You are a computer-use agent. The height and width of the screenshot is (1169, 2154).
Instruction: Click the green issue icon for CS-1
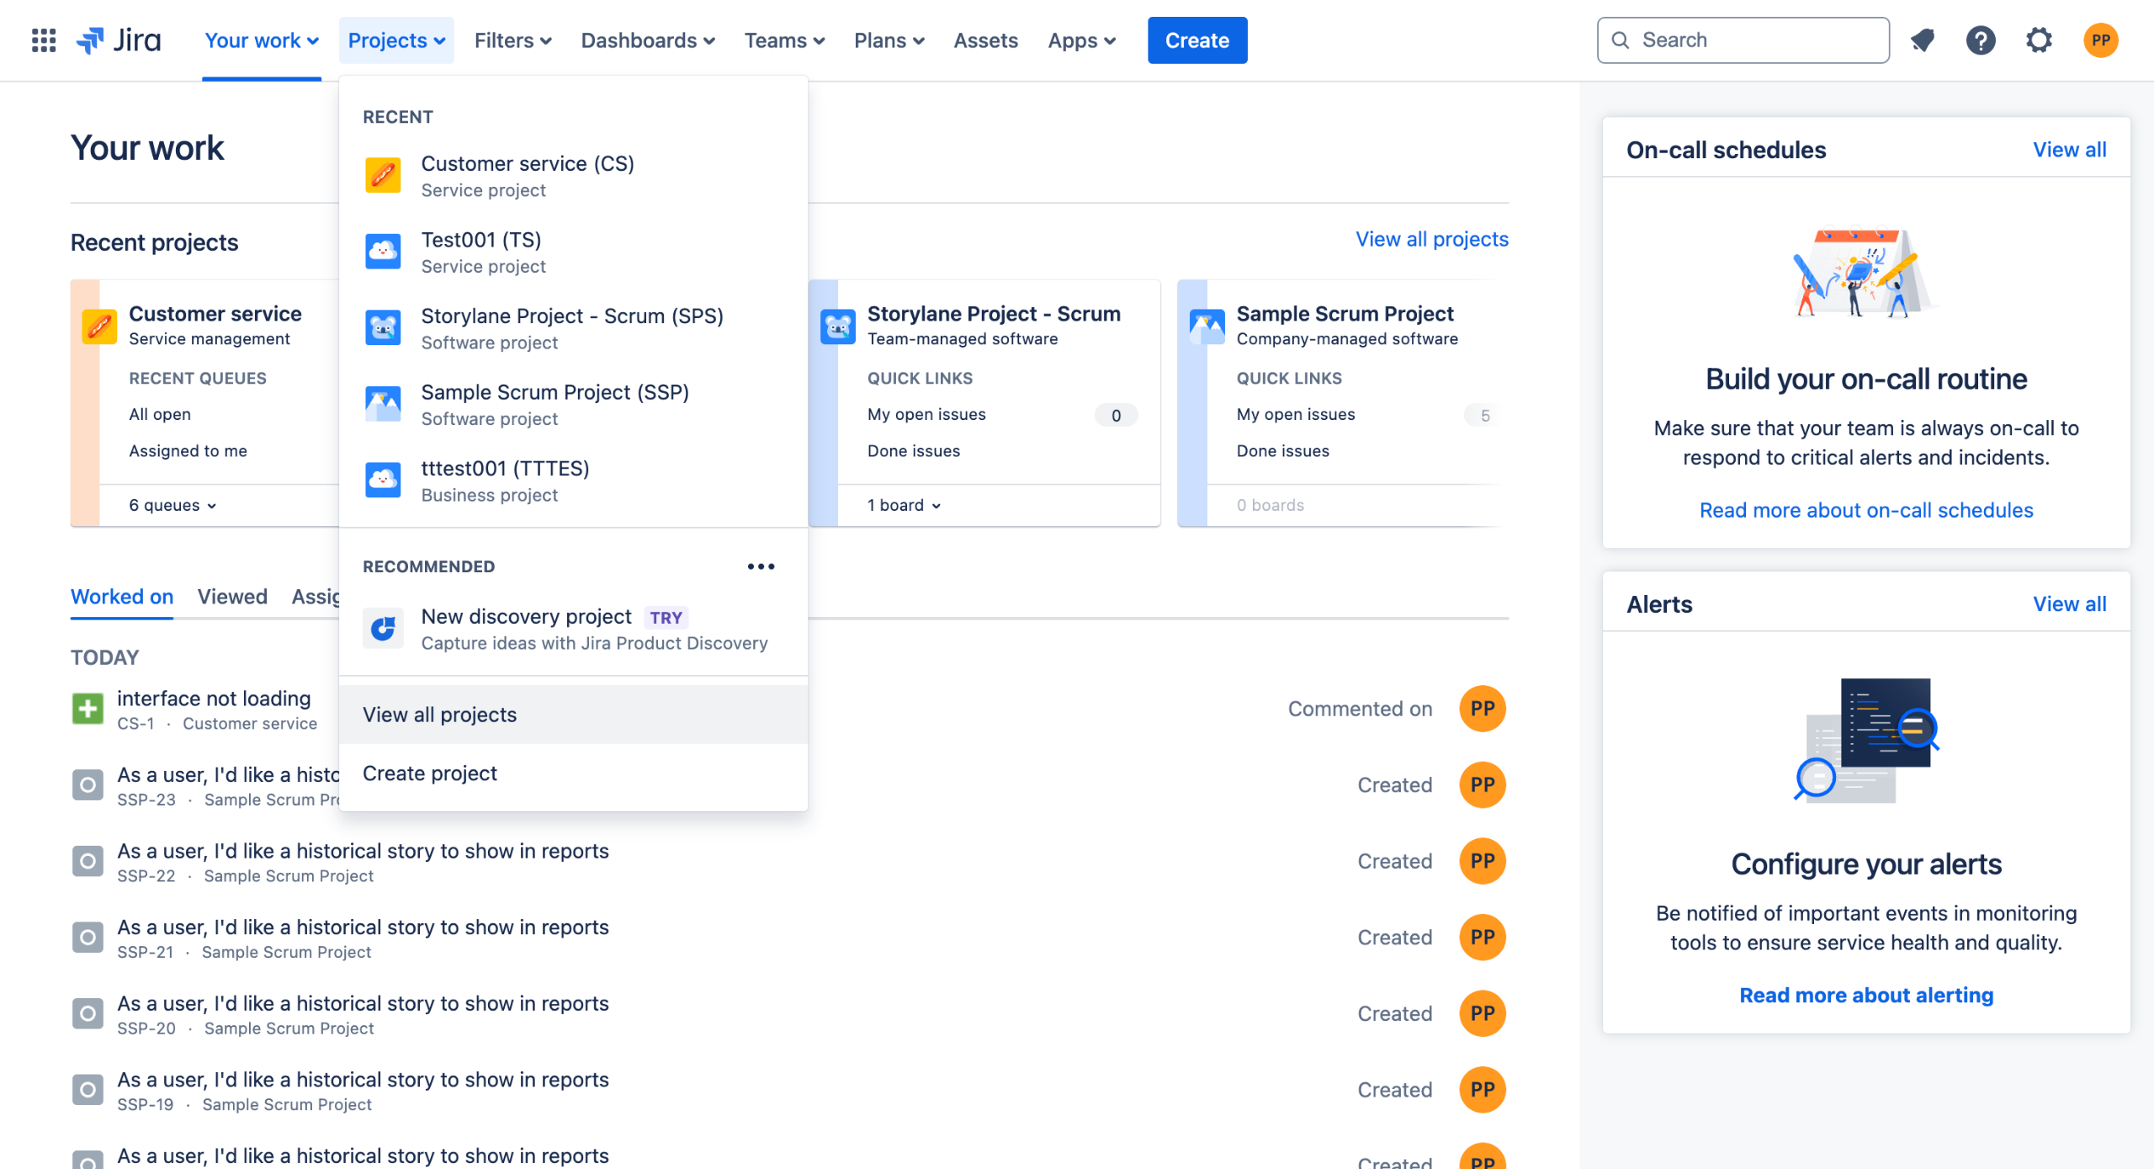coord(88,709)
